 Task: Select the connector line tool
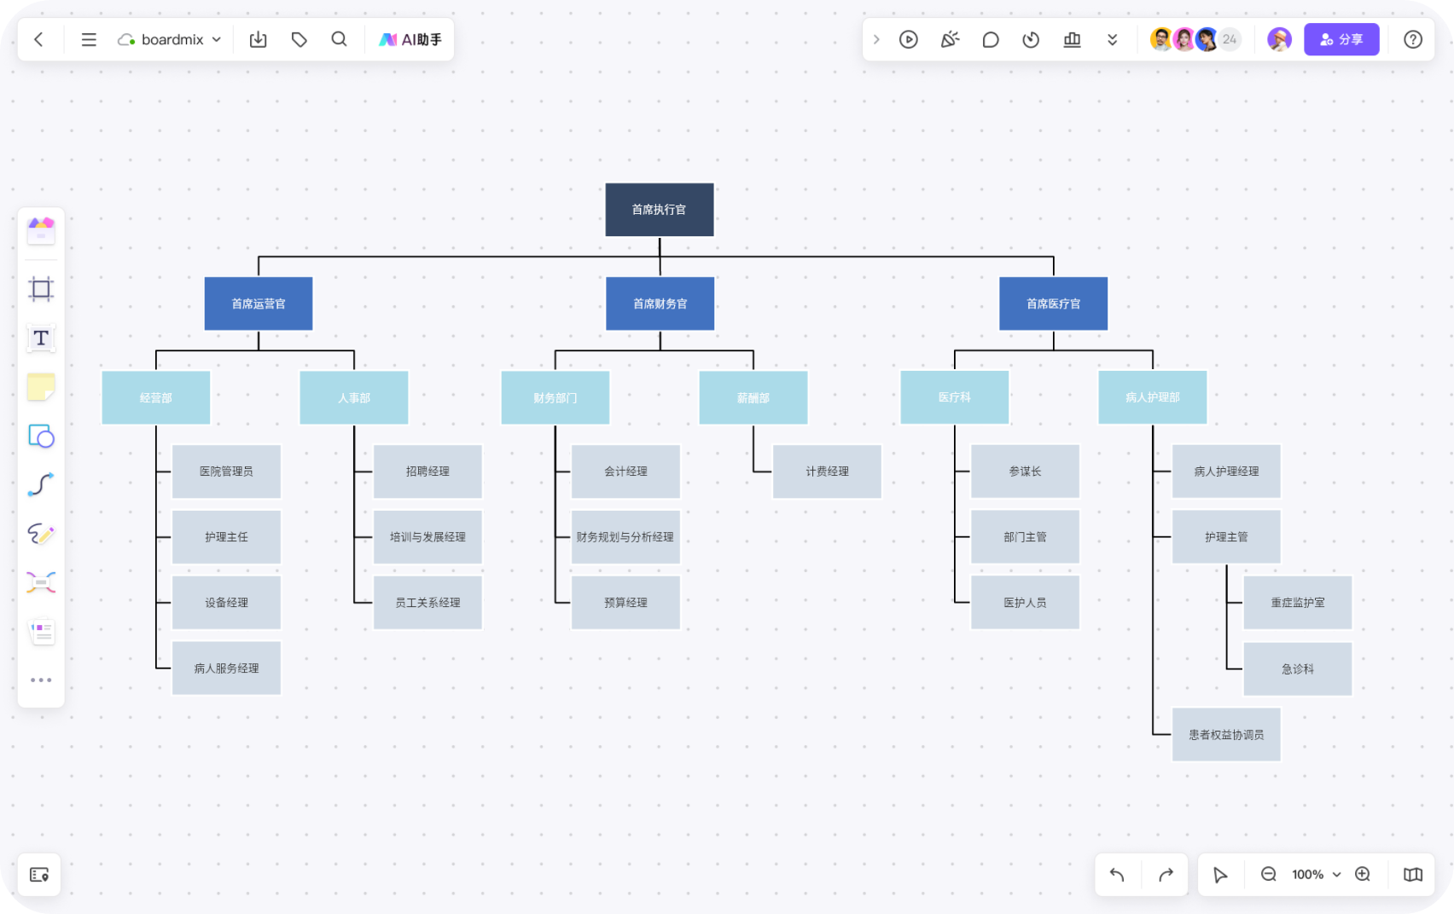click(x=41, y=485)
